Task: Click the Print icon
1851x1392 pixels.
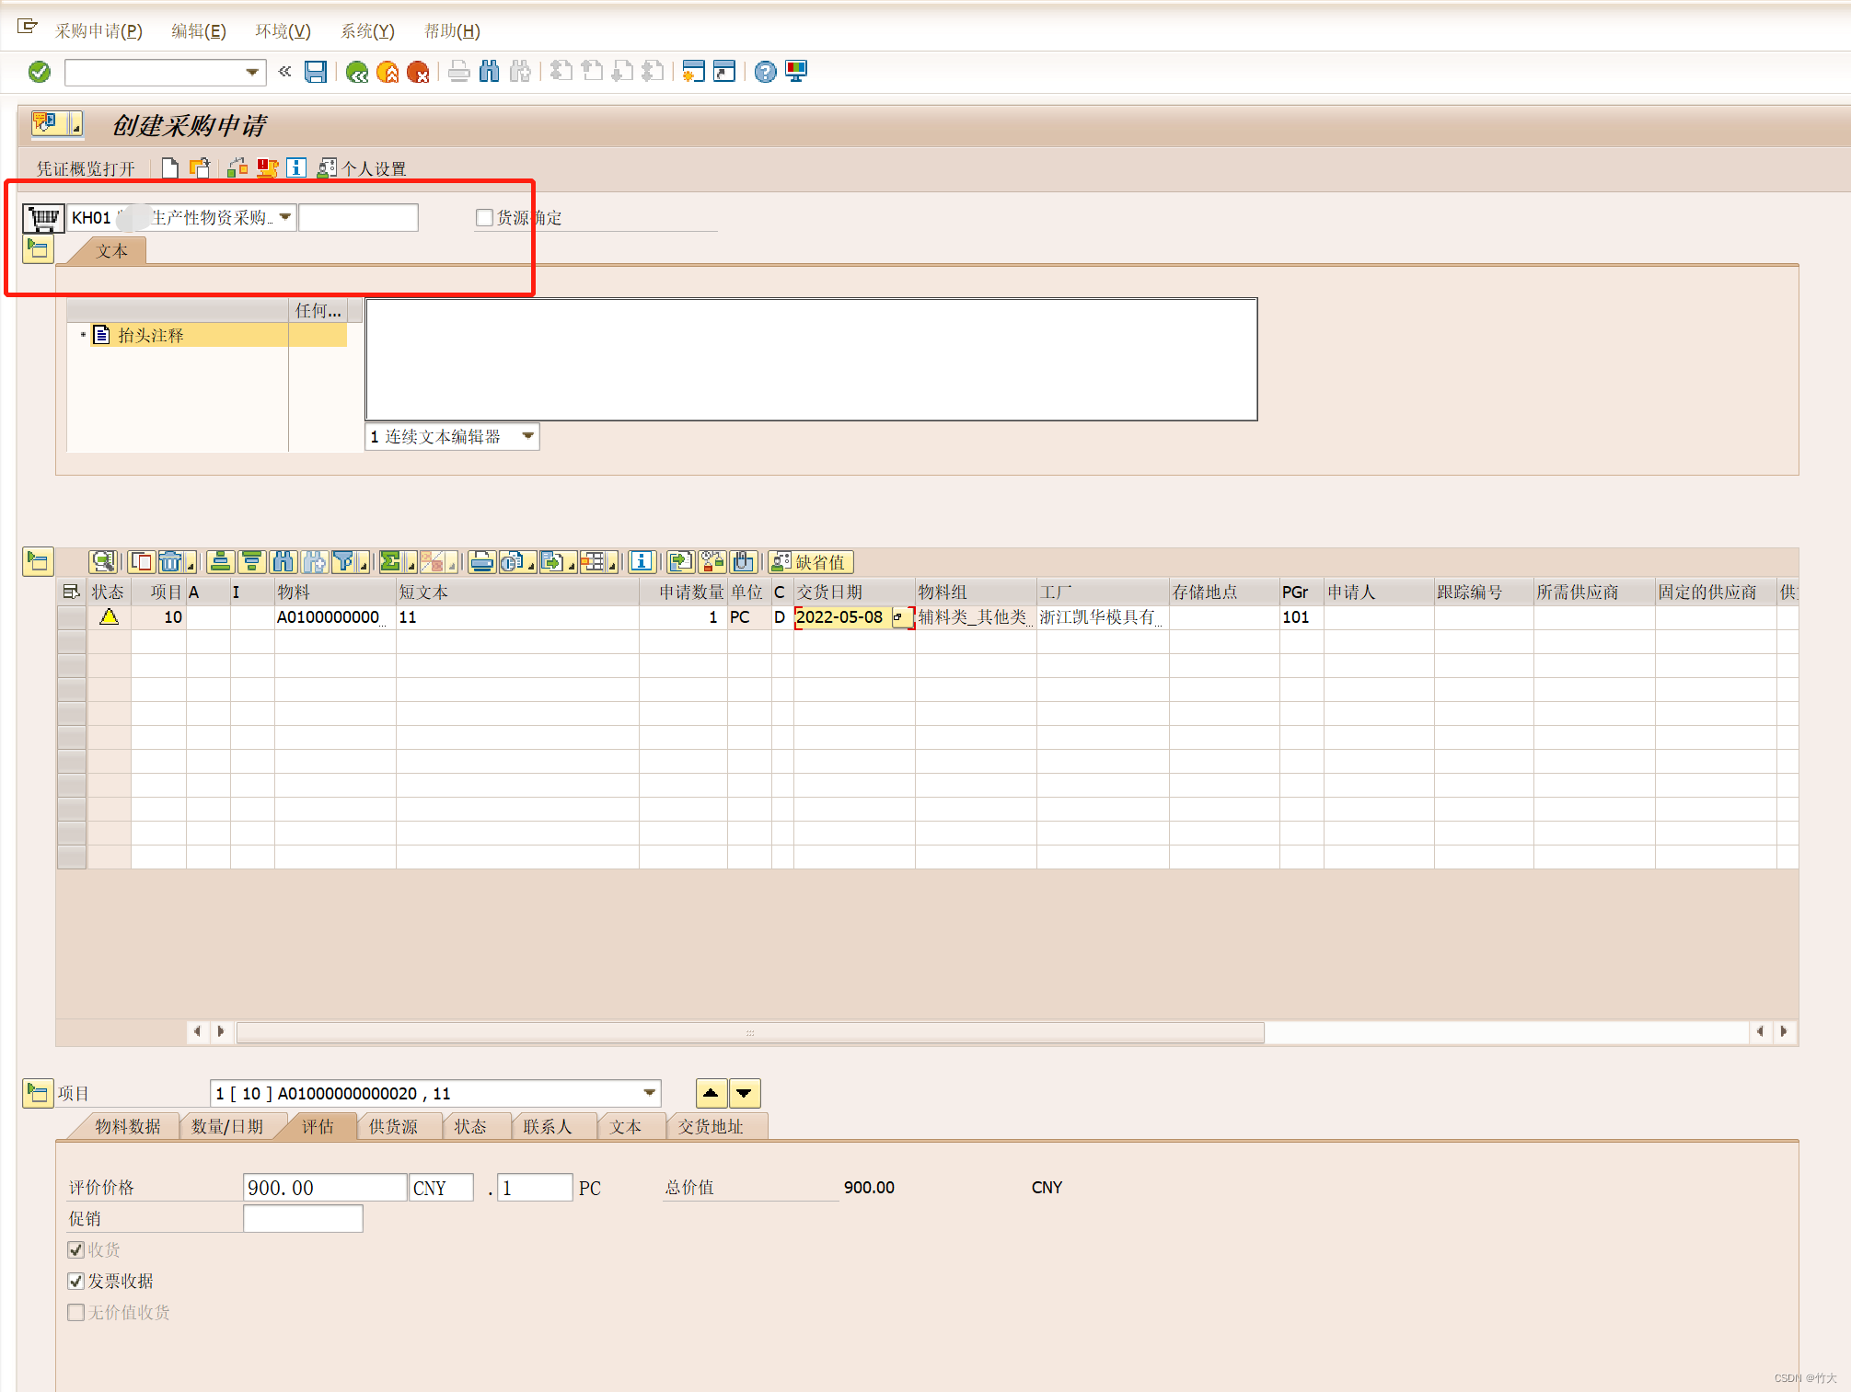Action: [458, 72]
